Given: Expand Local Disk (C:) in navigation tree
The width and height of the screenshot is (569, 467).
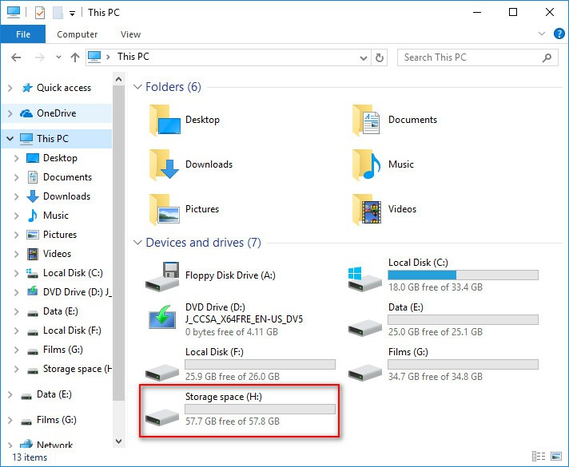Looking at the screenshot, I should point(16,273).
